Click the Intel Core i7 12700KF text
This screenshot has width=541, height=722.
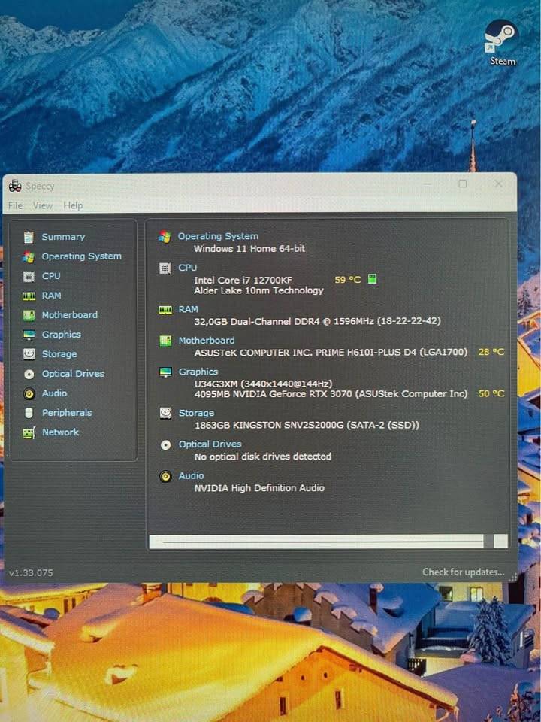(243, 280)
